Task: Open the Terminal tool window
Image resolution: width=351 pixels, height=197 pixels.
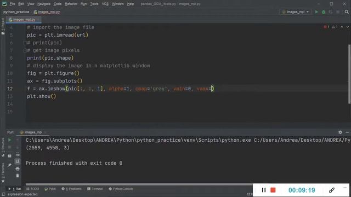Action: point(95,189)
